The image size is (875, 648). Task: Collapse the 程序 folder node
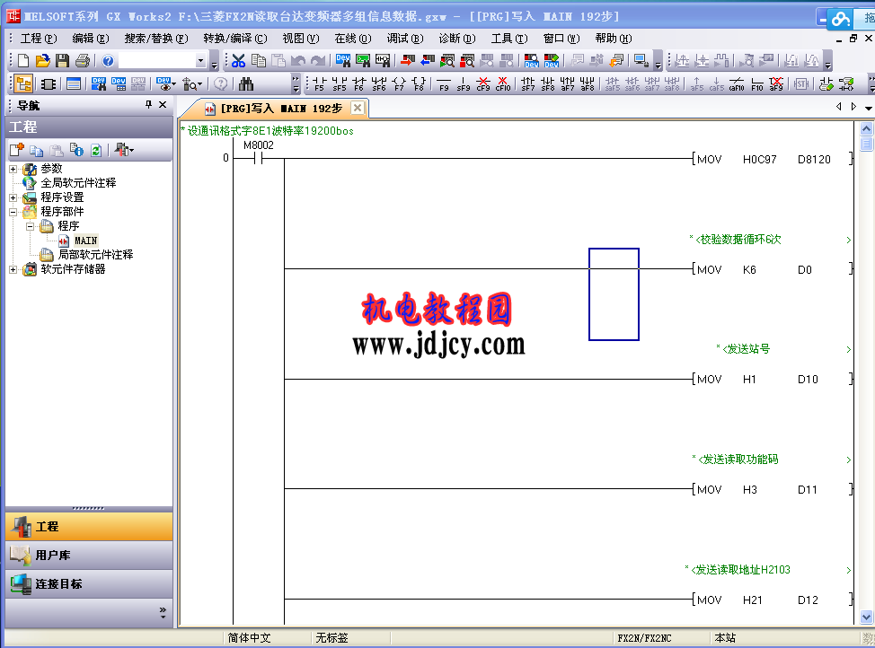coord(31,226)
